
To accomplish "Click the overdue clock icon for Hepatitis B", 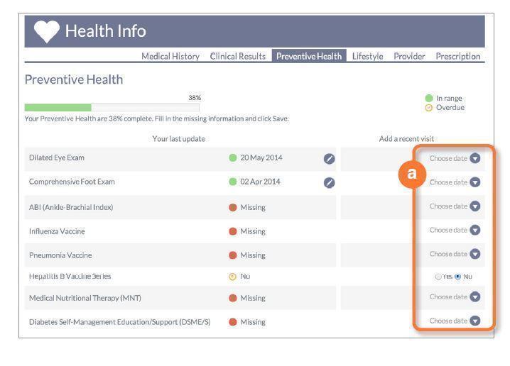I will click(232, 276).
